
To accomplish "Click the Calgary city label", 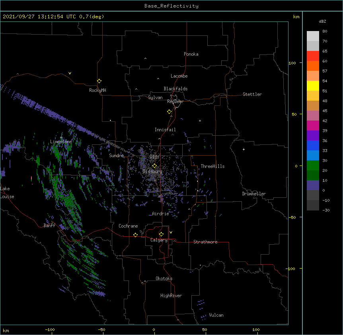I will coord(159,240).
